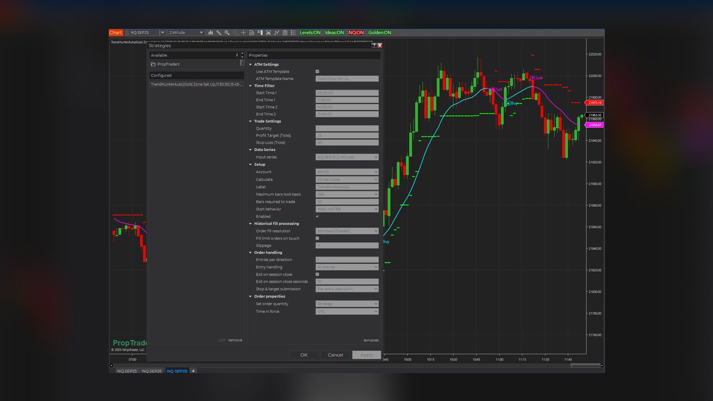Toggle the Levels:ON button
The height and width of the screenshot is (401, 713).
click(310, 33)
